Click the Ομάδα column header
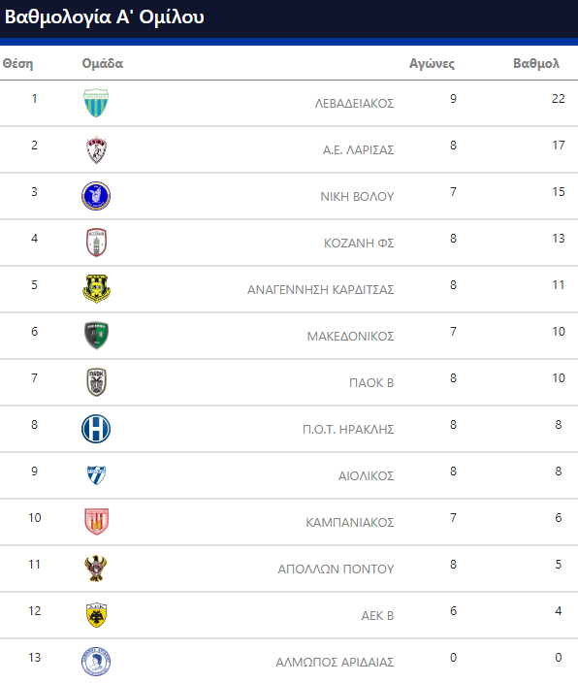This screenshot has height=683, width=578. 103,64
